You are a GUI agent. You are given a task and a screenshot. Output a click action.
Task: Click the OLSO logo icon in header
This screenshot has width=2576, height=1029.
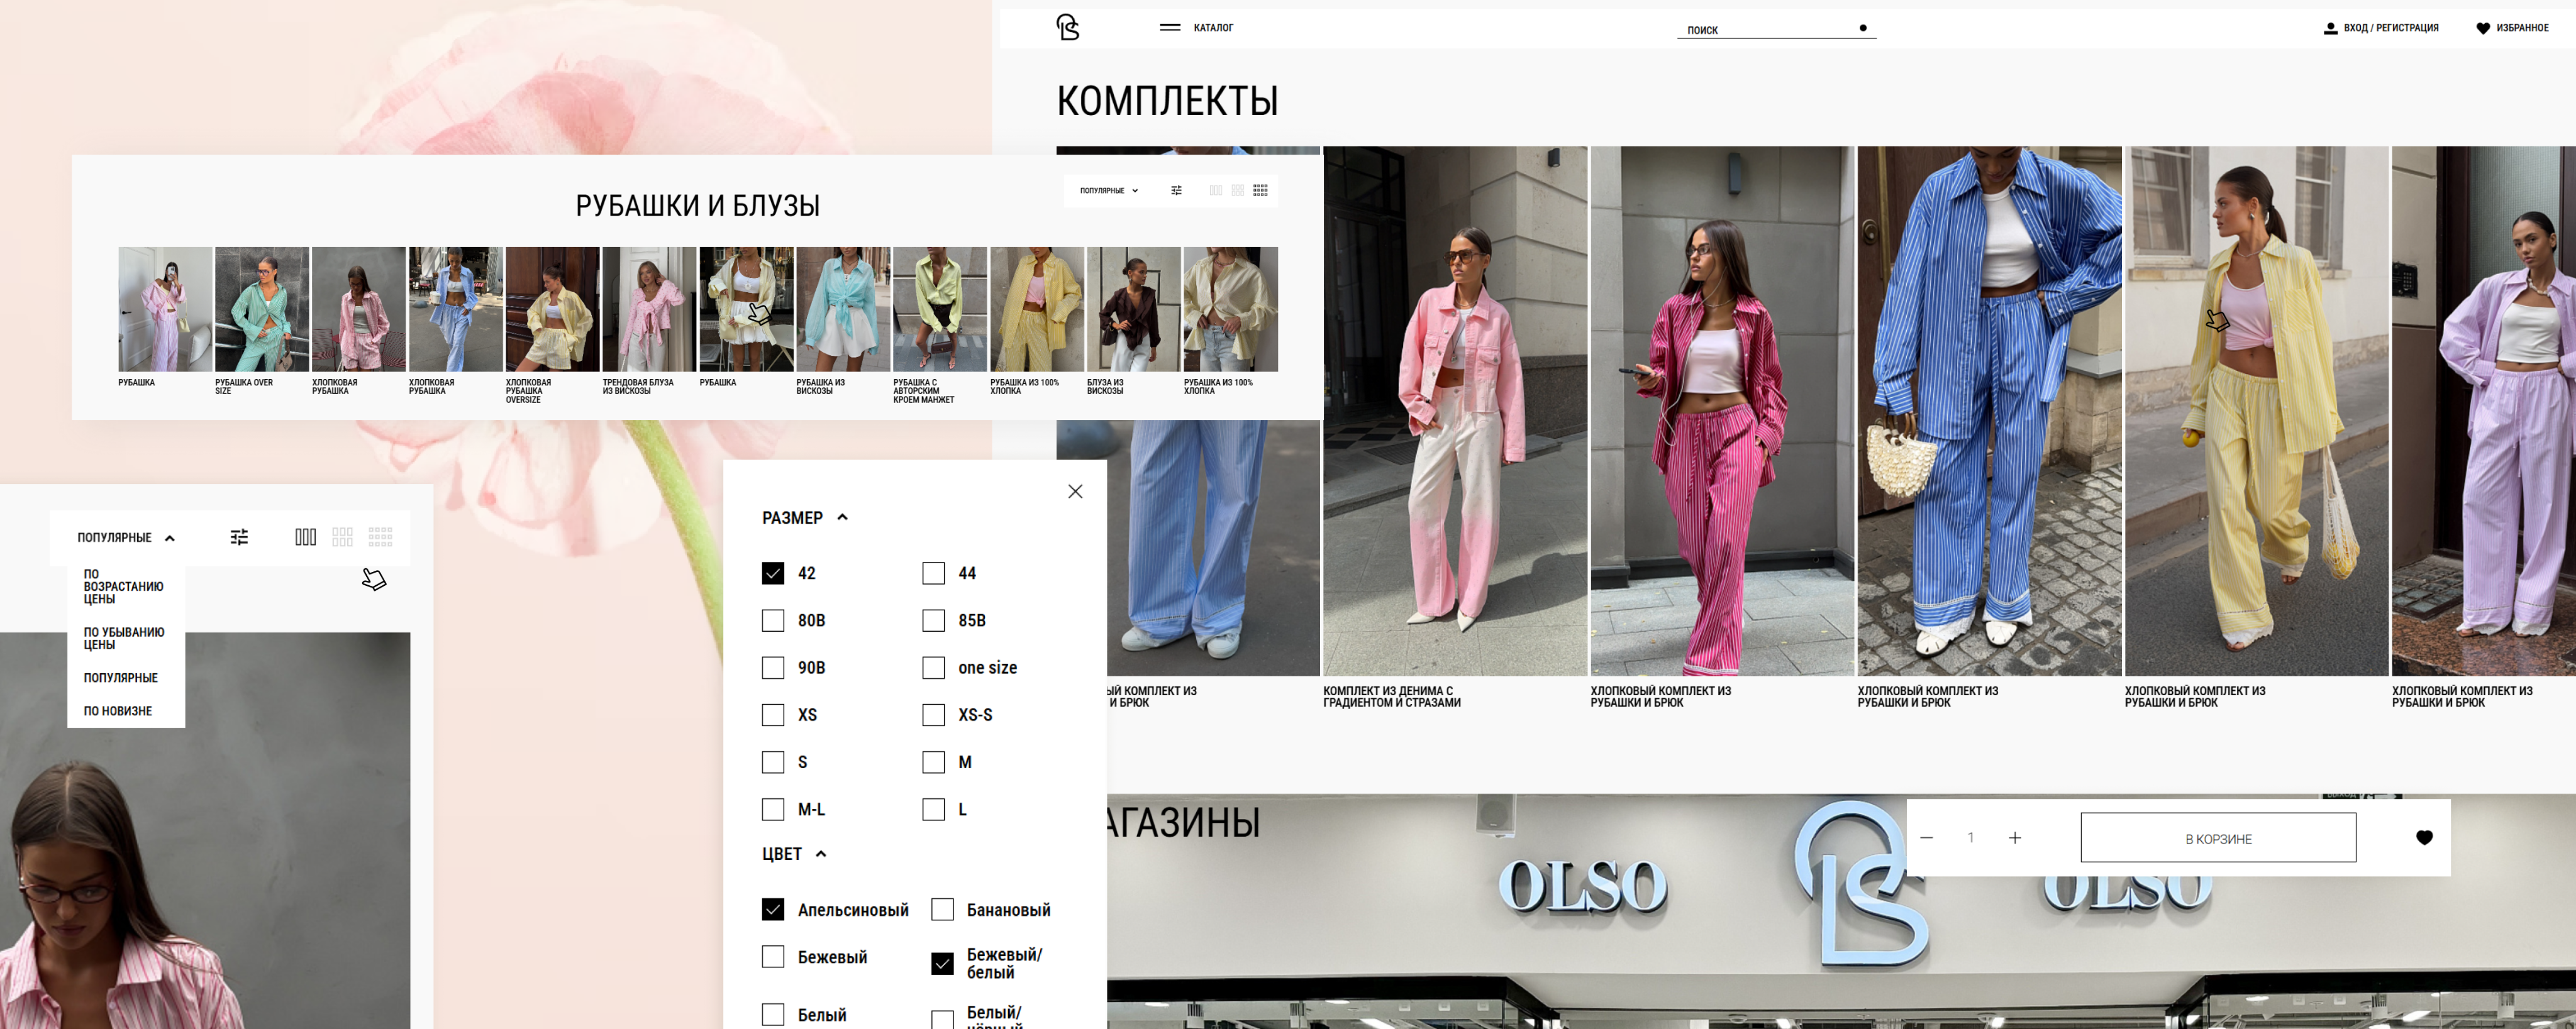[x=1067, y=27]
